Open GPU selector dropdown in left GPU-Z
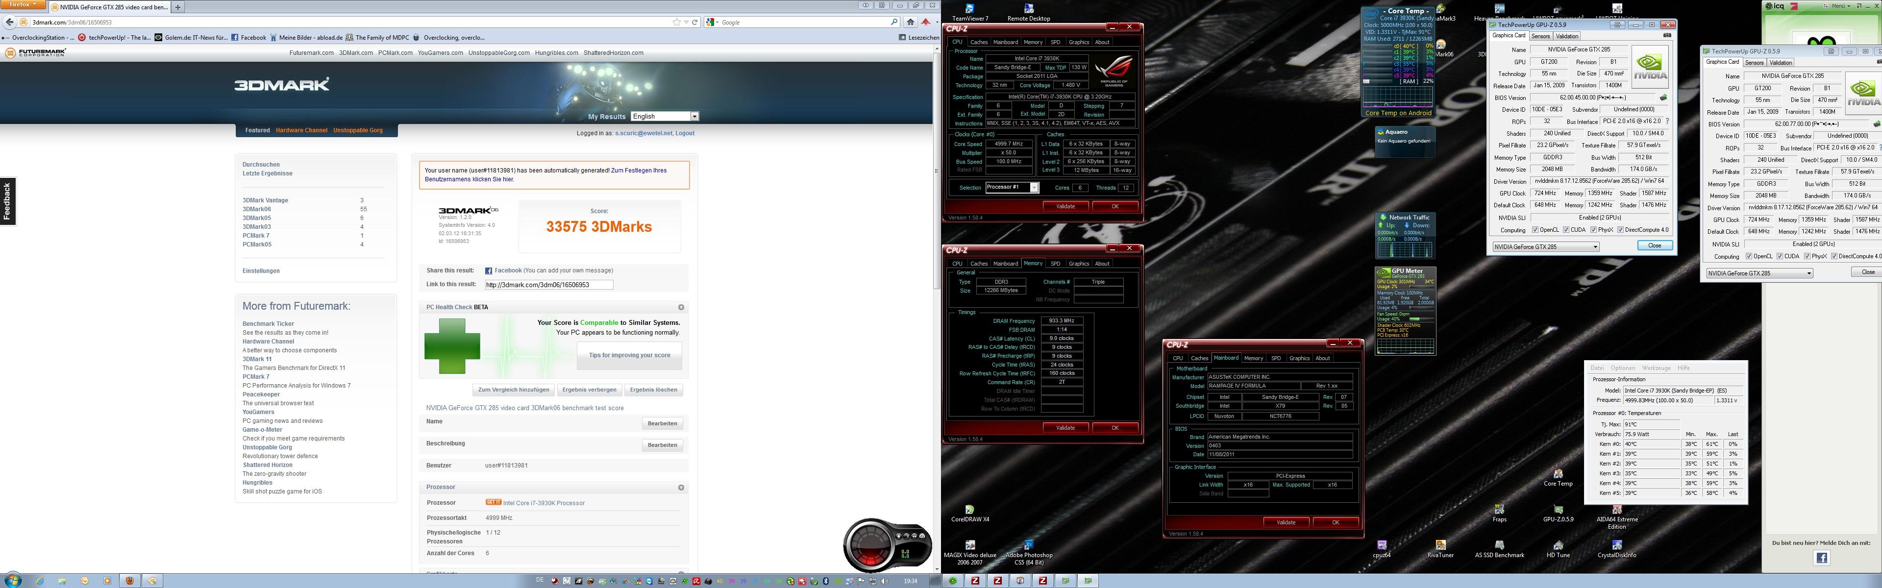This screenshot has height=588, width=1882. click(1545, 247)
